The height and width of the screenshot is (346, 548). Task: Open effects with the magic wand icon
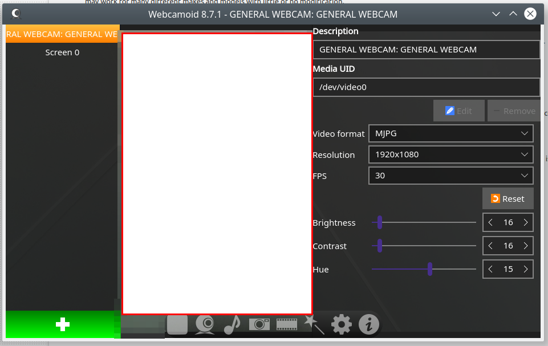point(314,324)
